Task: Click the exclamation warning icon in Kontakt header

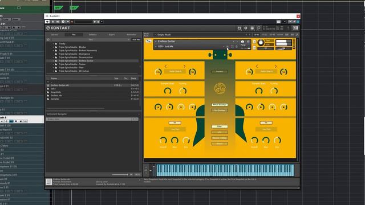Action: (x=288, y=28)
